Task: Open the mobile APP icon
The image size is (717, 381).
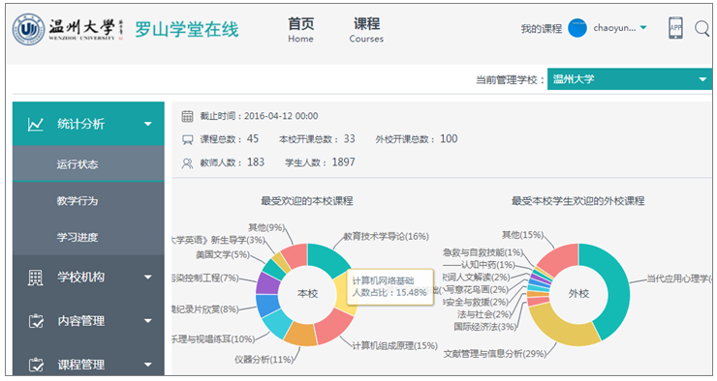Action: coord(675,28)
